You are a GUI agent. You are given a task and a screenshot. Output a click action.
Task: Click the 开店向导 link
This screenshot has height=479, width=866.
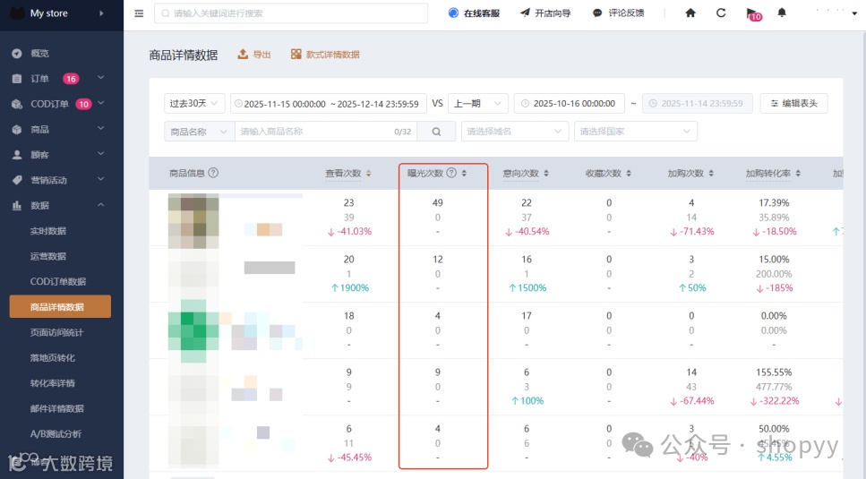tap(553, 13)
